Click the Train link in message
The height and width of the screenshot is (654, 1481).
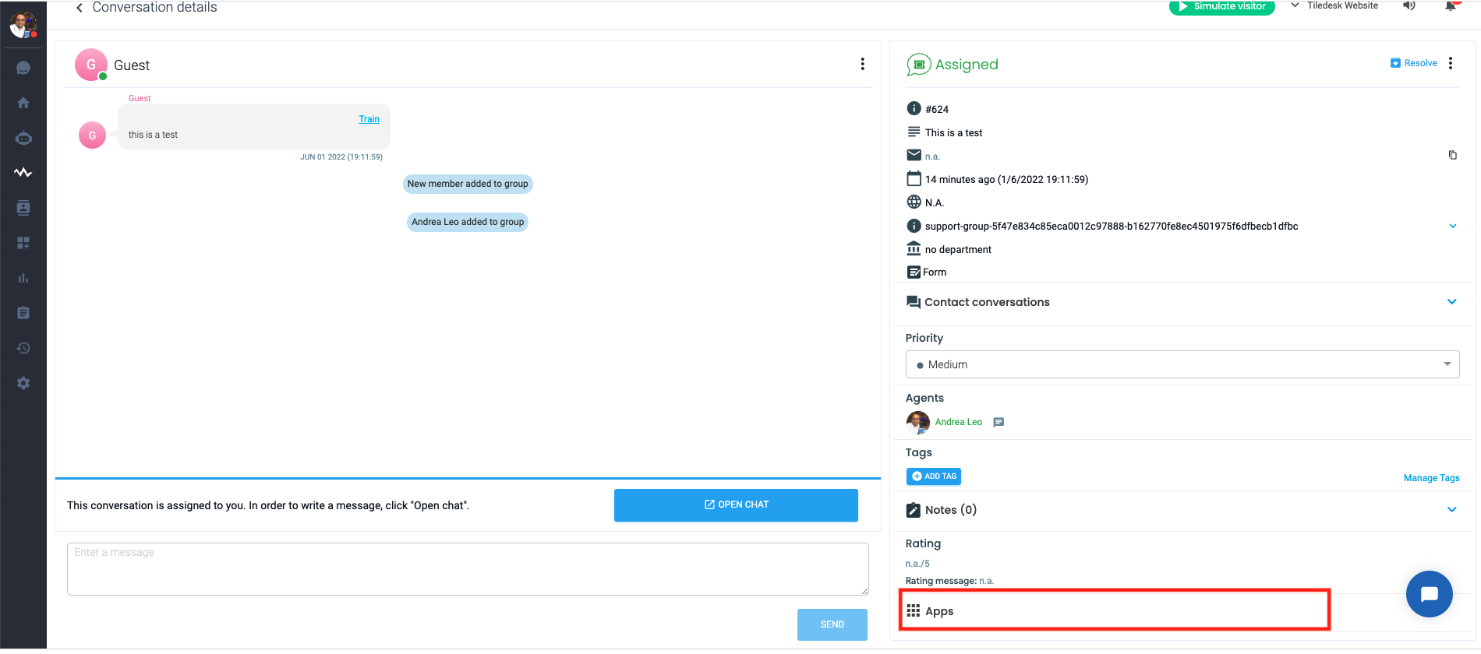[x=369, y=119]
